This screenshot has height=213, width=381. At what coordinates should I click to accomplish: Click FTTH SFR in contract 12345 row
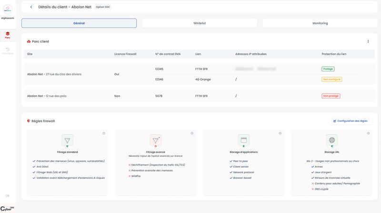coord(201,69)
